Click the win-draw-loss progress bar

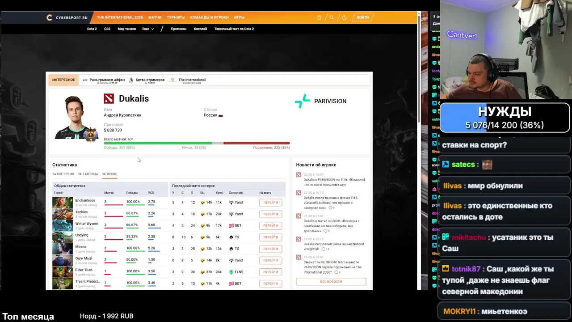pyautogui.click(x=197, y=143)
